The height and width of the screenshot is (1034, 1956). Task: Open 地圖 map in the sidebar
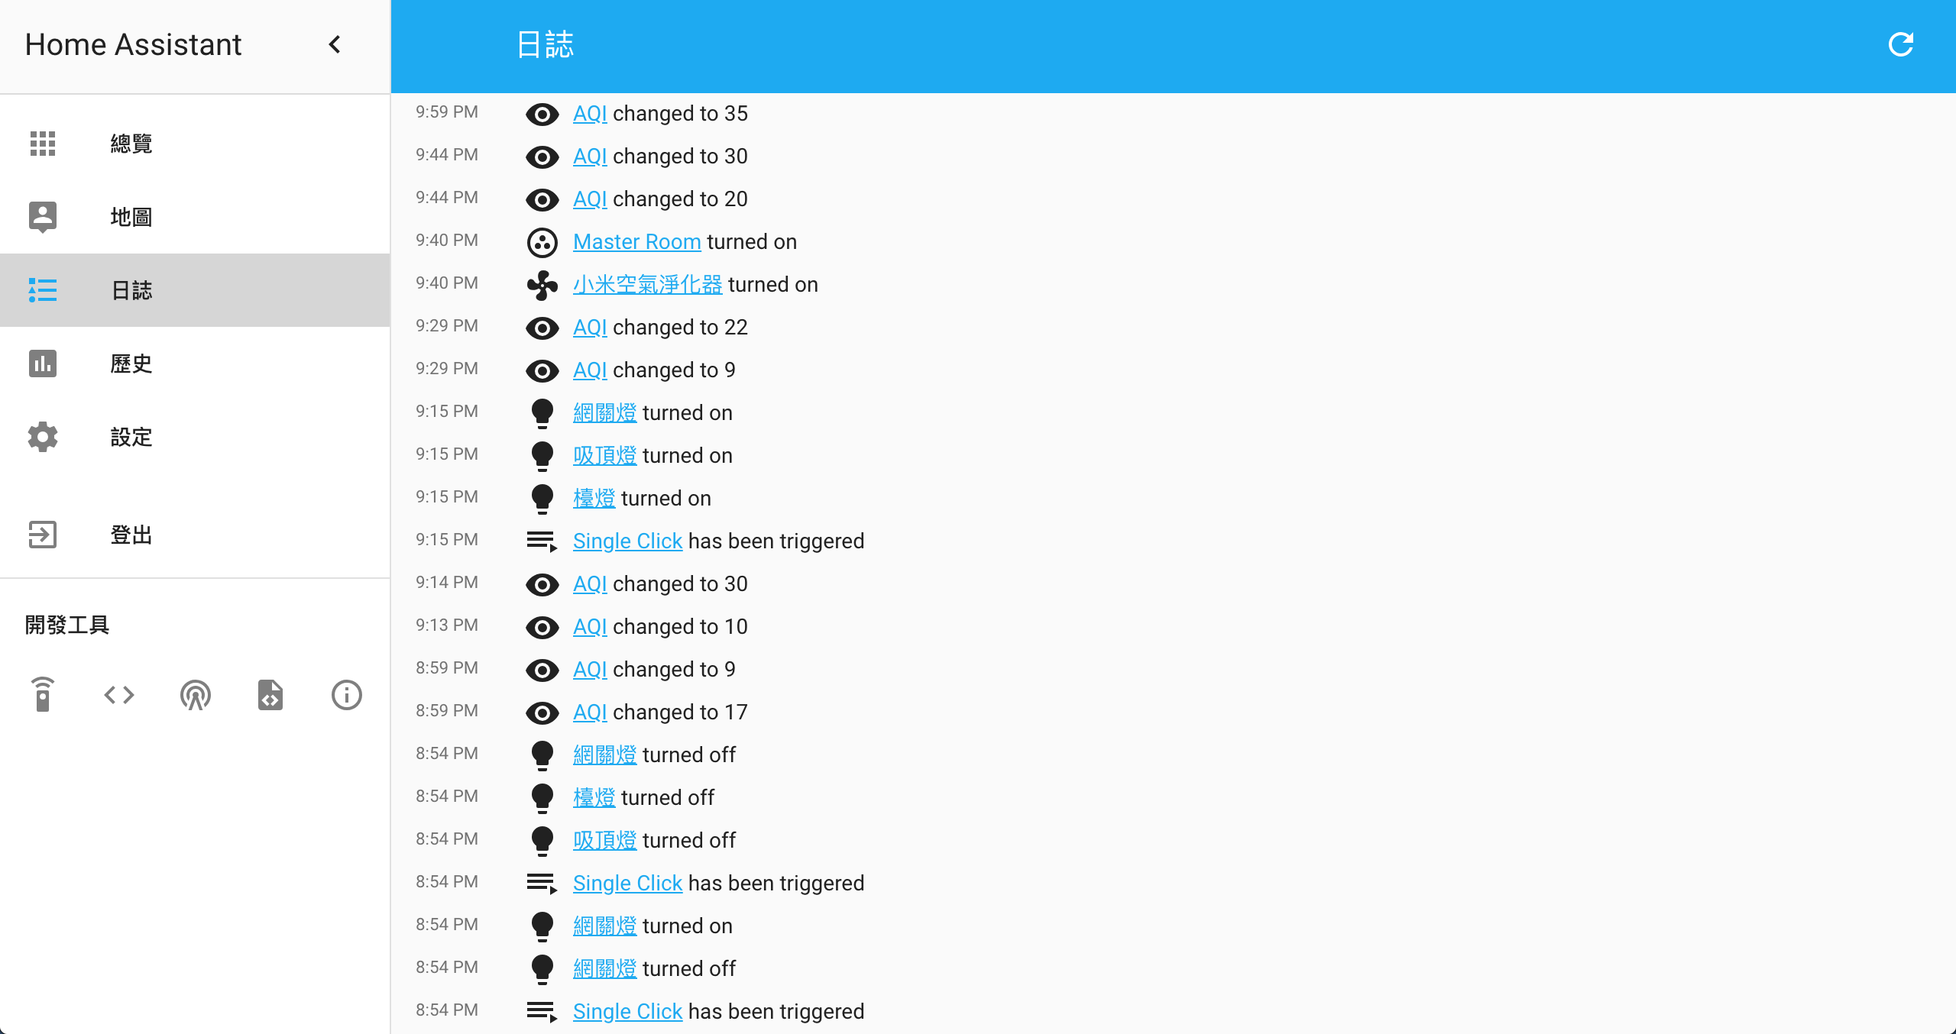195,217
